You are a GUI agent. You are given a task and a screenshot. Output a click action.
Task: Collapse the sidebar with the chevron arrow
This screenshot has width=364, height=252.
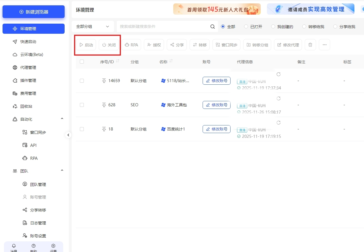tap(69, 135)
